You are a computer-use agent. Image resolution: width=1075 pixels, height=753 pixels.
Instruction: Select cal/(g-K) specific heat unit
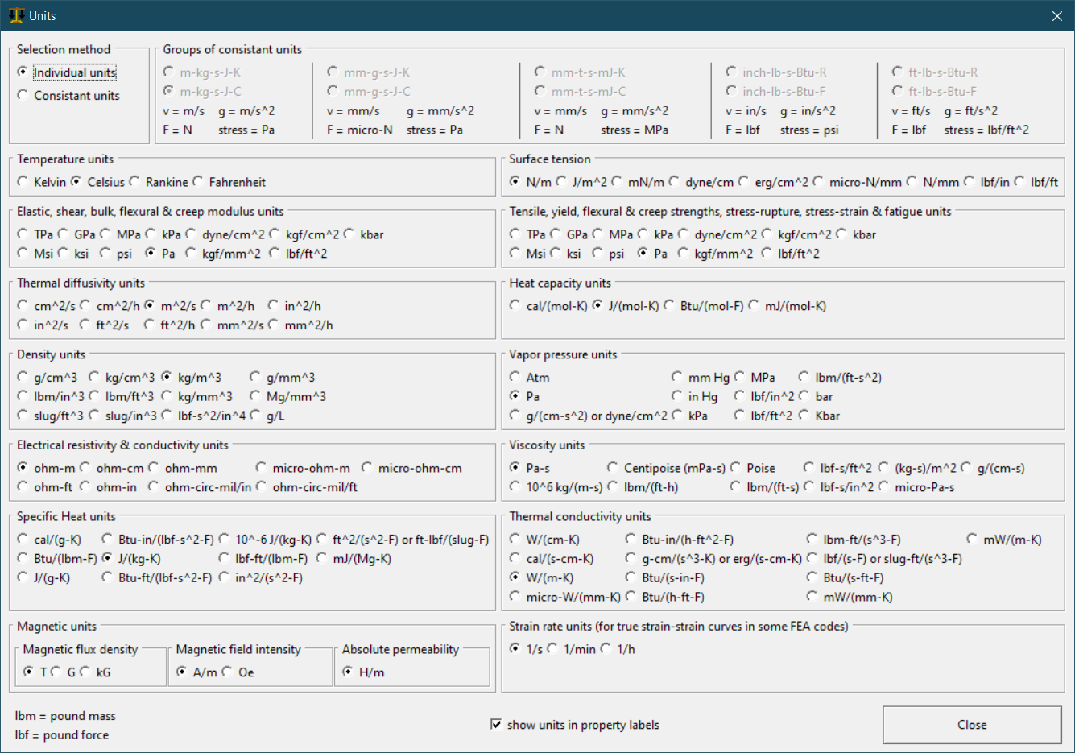point(23,540)
